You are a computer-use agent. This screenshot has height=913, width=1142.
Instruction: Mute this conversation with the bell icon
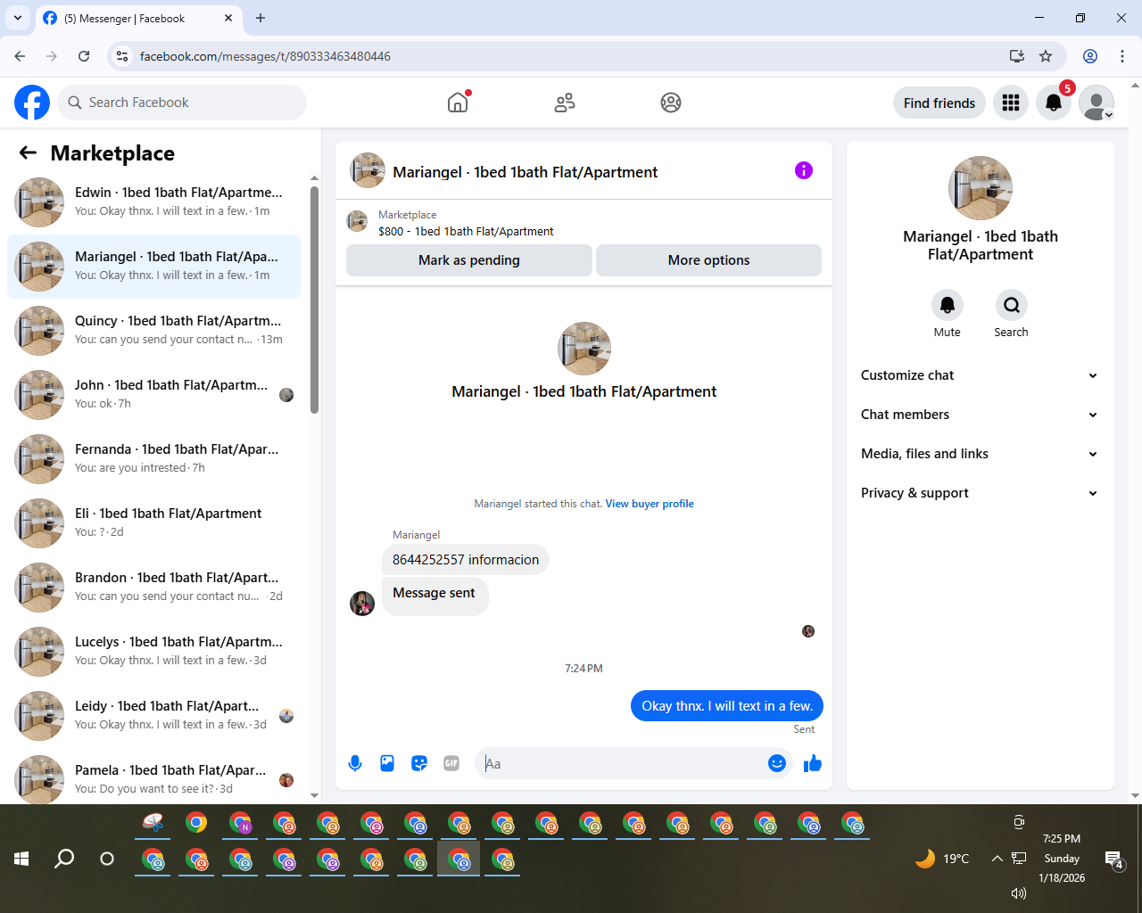click(948, 305)
